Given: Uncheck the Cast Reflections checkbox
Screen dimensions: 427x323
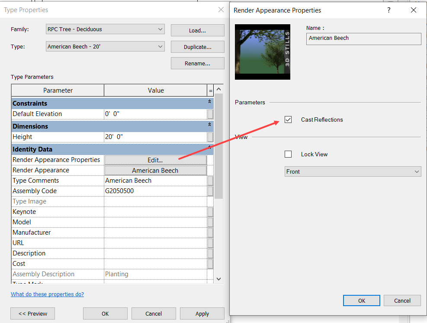Looking at the screenshot, I should pos(288,120).
